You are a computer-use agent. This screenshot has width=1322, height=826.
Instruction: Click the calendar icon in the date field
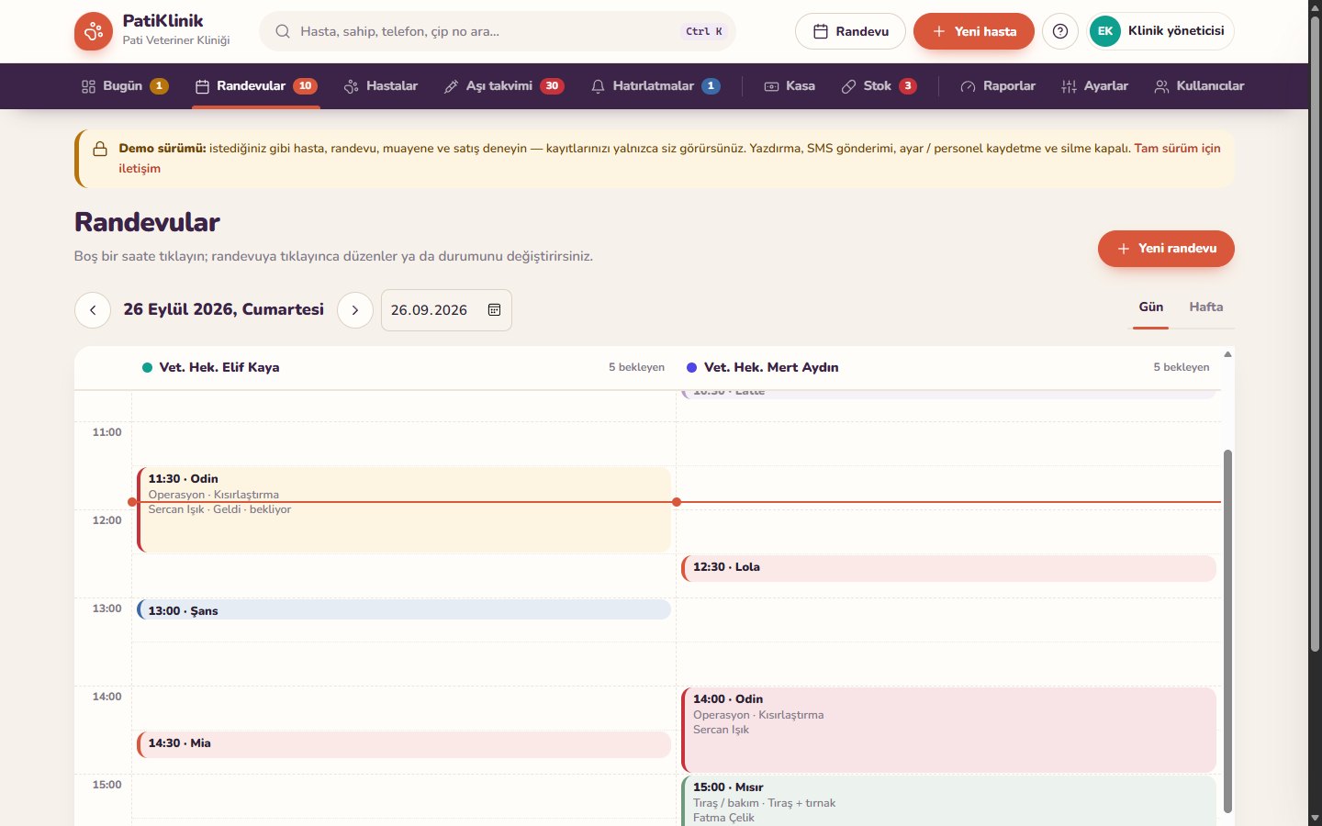coord(494,310)
